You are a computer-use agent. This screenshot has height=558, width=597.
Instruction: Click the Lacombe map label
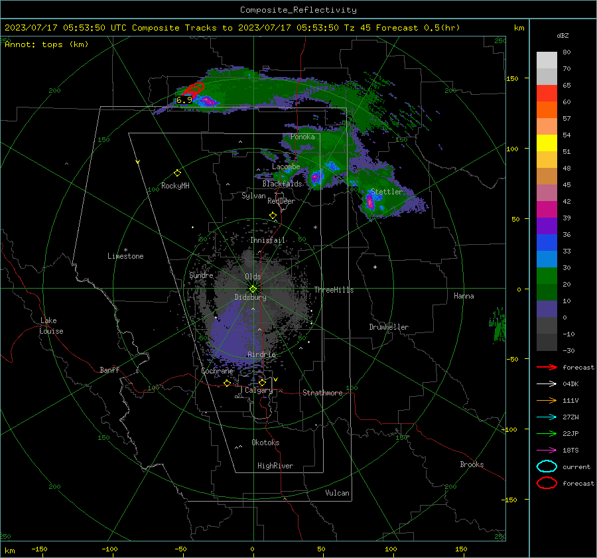[286, 167]
